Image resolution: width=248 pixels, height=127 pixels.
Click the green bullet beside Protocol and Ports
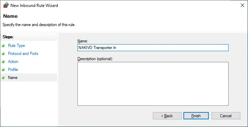pyautogui.click(x=3, y=54)
